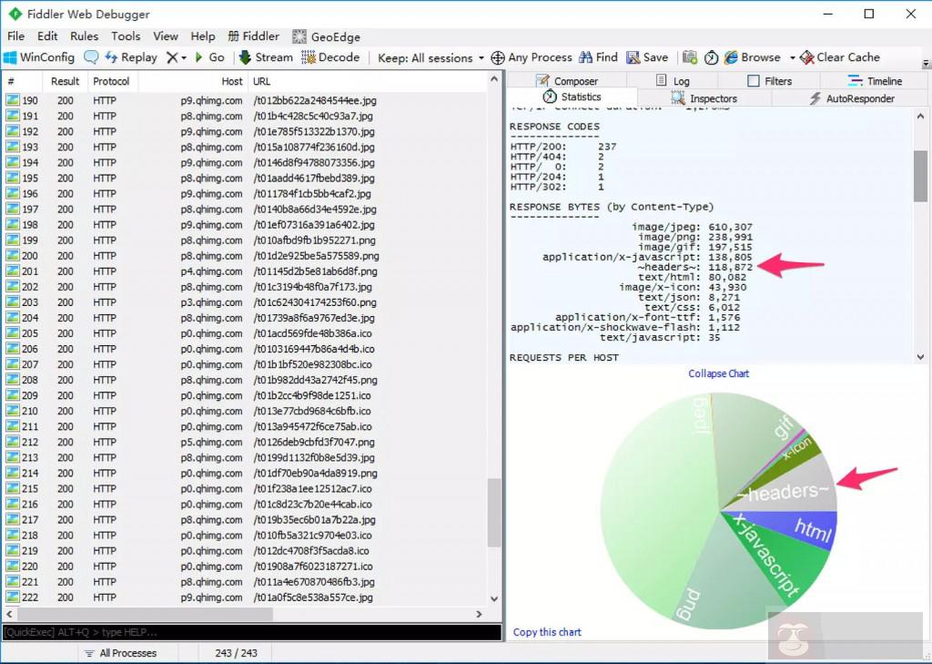Screen dimensions: 932x664
Task: Open the Keep: All sessions dropdown
Action: pos(431,57)
